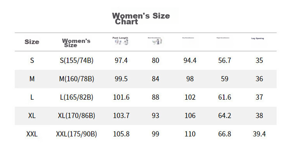Select the S(155/74B) cell
The height and width of the screenshot is (143, 291).
click(x=76, y=61)
